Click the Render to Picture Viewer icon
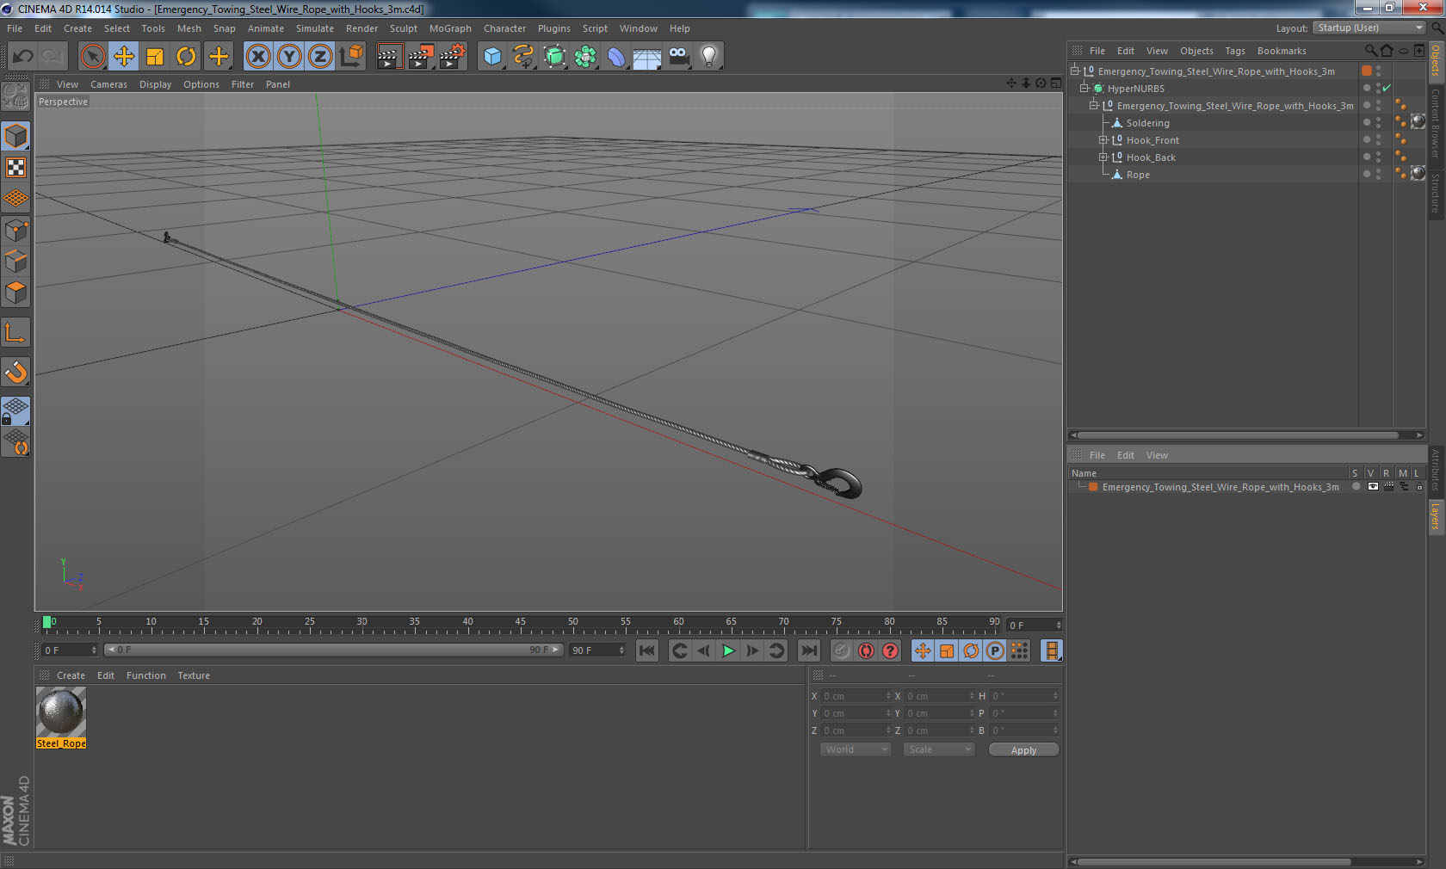The image size is (1446, 869). click(x=420, y=57)
